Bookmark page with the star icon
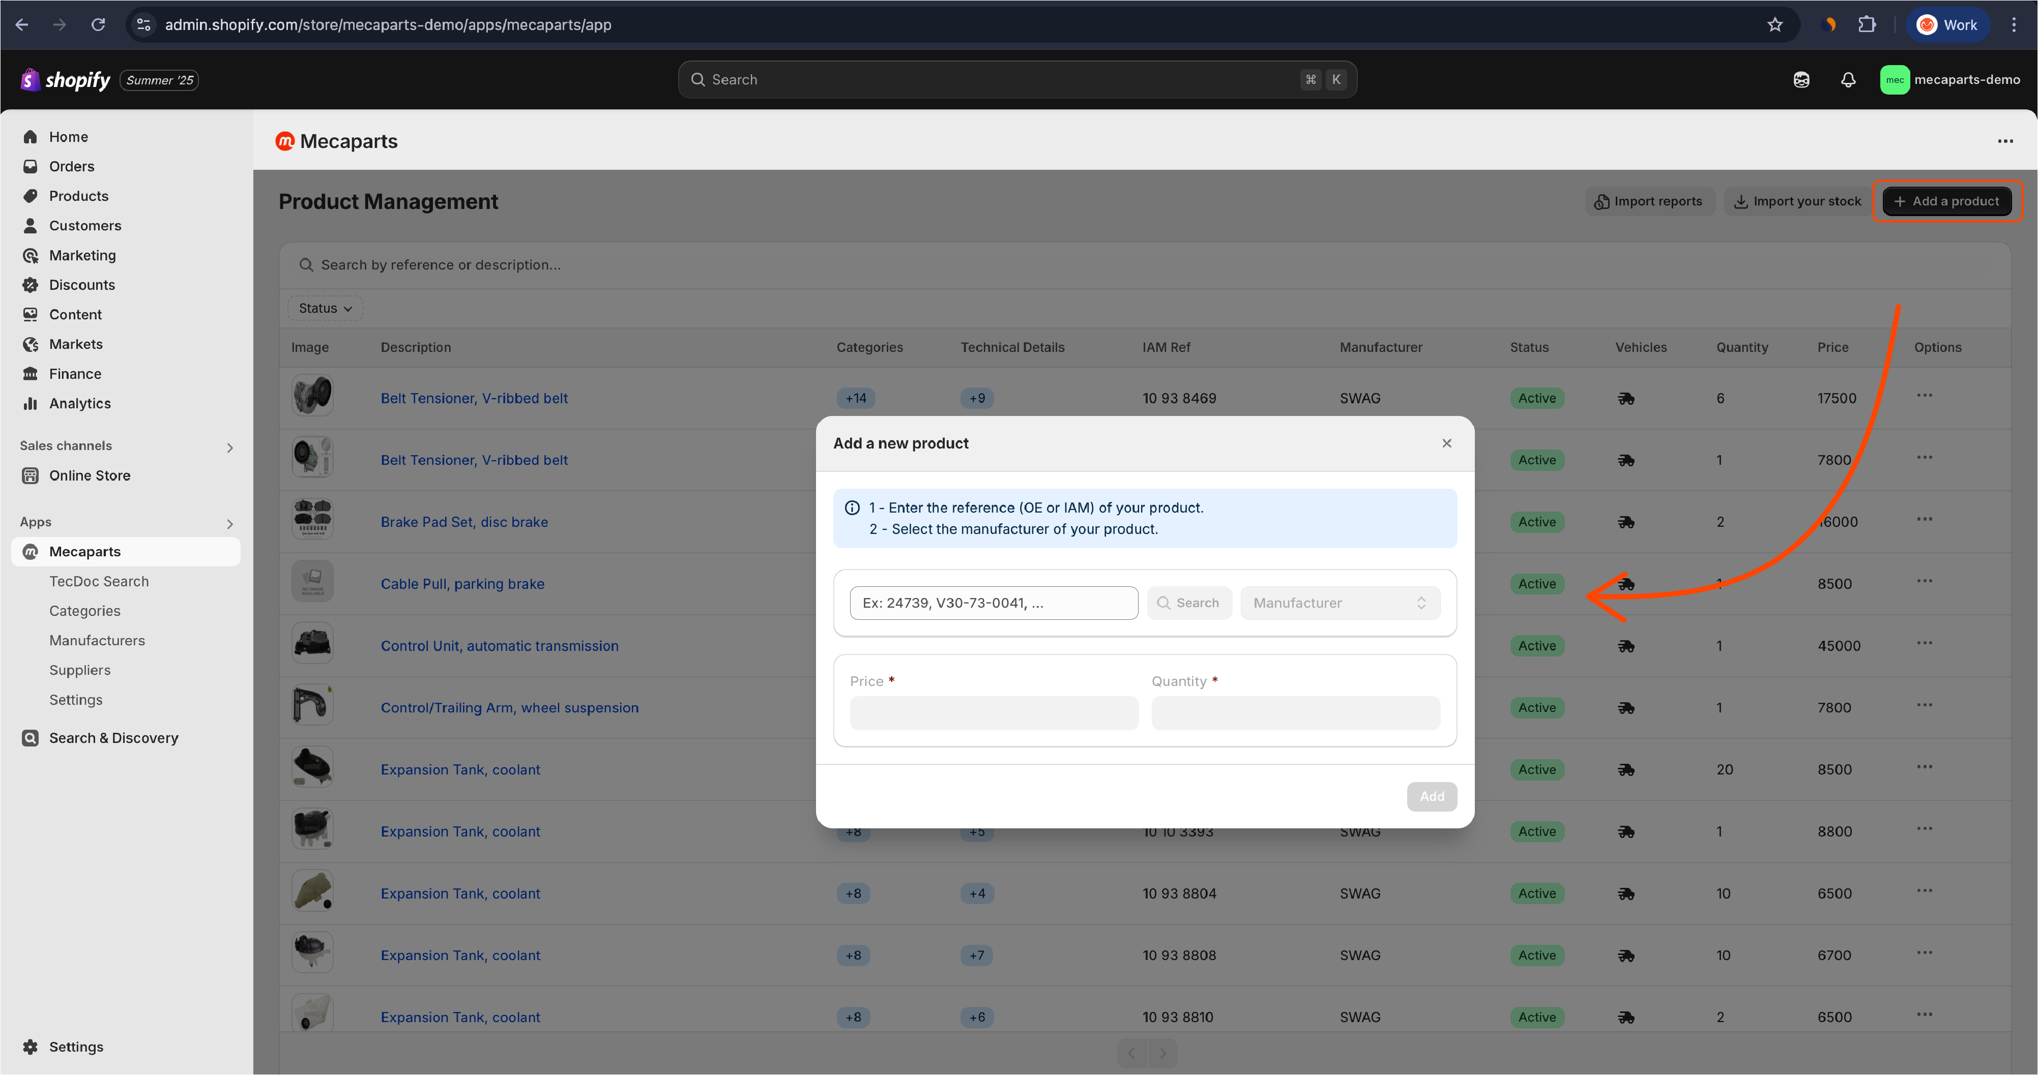Viewport: 2038px width, 1075px height. tap(1774, 24)
